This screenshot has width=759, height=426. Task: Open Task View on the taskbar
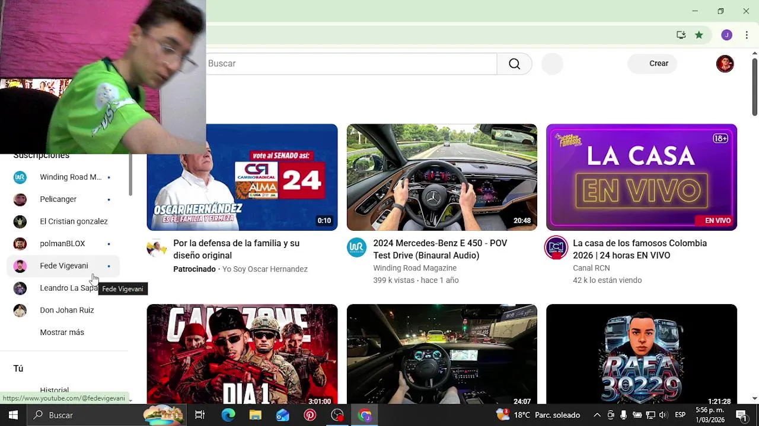[x=200, y=415]
